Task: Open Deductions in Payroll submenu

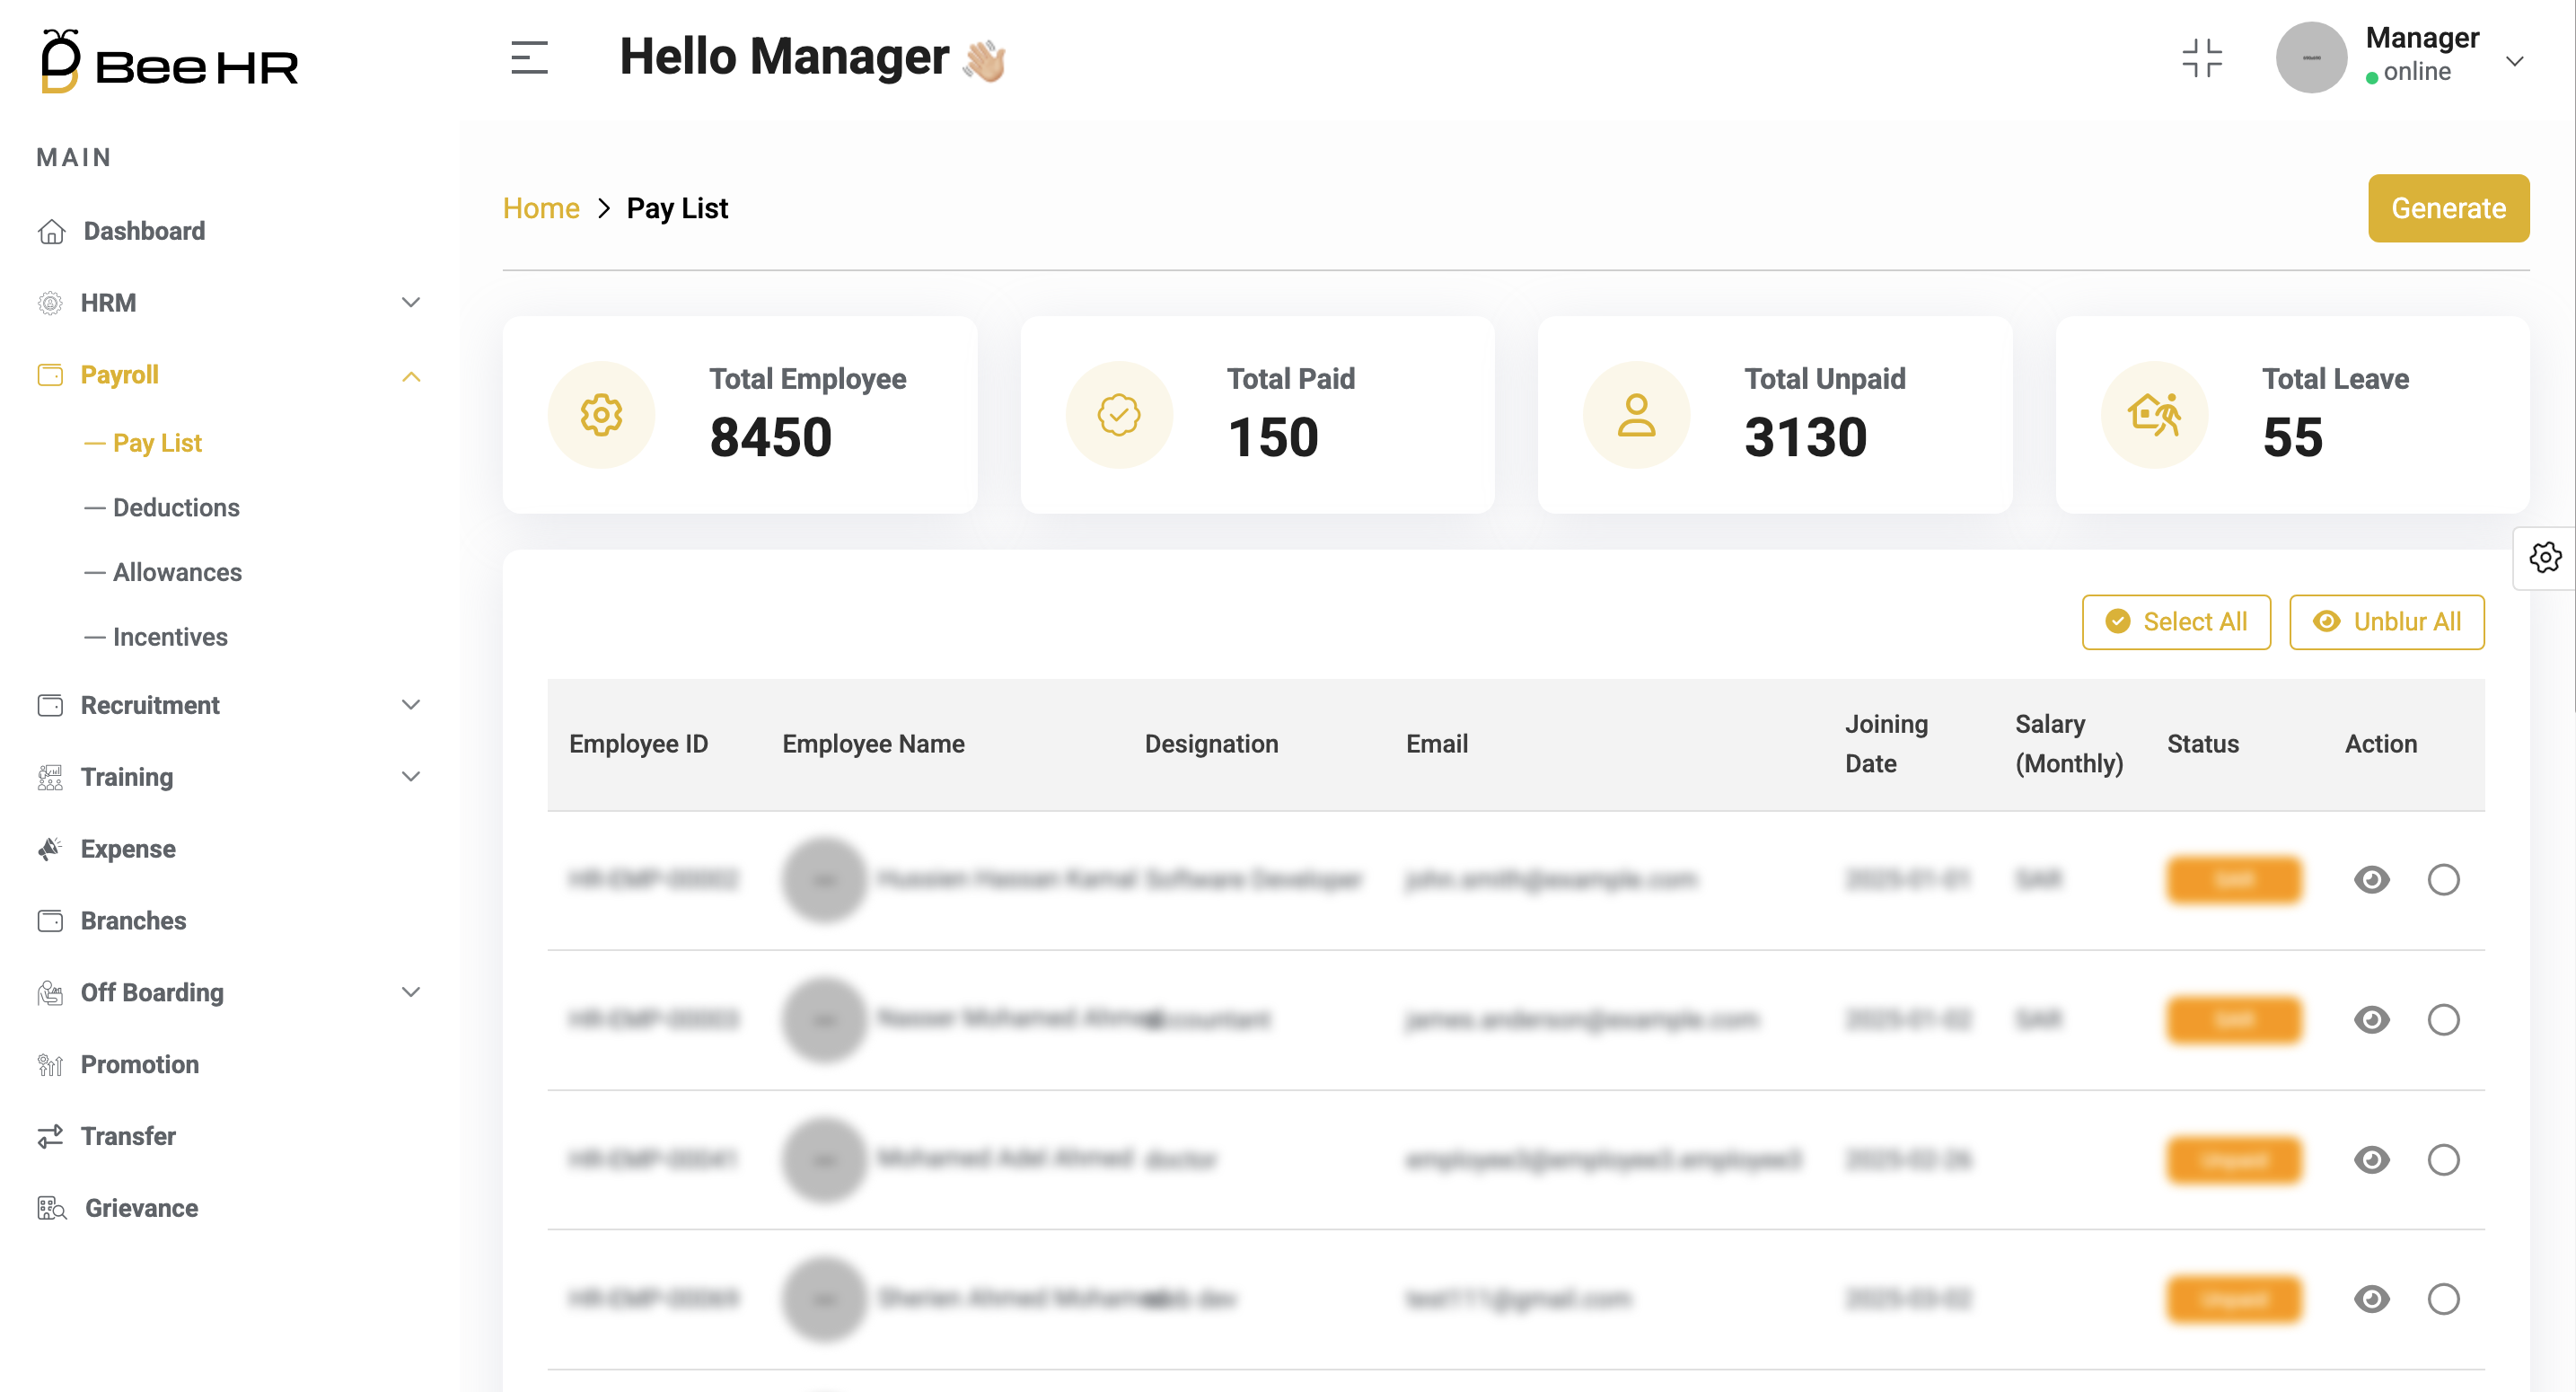Action: (x=176, y=507)
